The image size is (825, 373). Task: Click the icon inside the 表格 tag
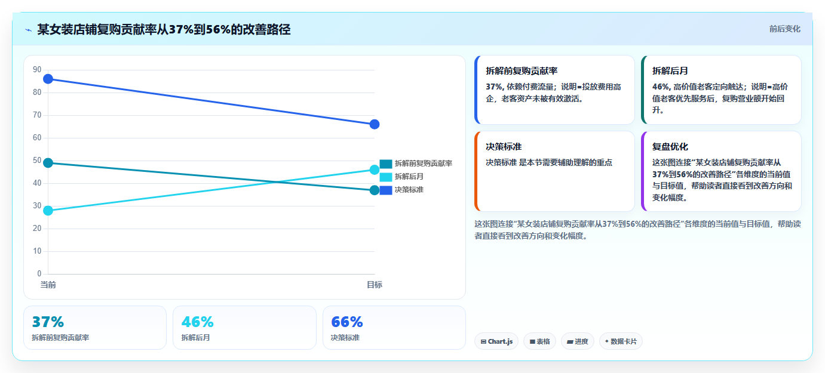click(532, 342)
